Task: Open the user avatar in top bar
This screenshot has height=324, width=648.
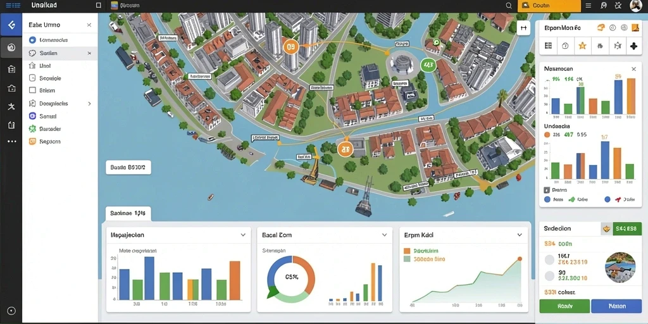Action: click(636, 5)
